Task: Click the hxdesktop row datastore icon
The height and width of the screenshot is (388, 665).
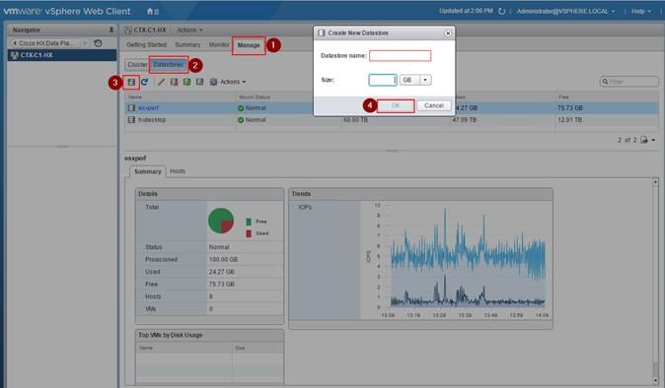Action: pyautogui.click(x=131, y=120)
